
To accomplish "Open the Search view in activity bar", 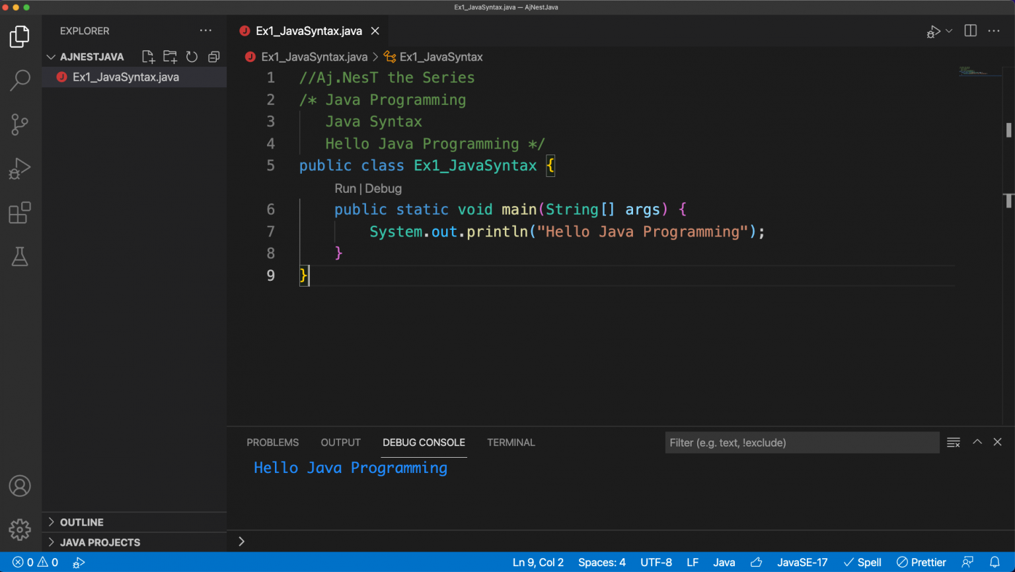I will coord(20,81).
